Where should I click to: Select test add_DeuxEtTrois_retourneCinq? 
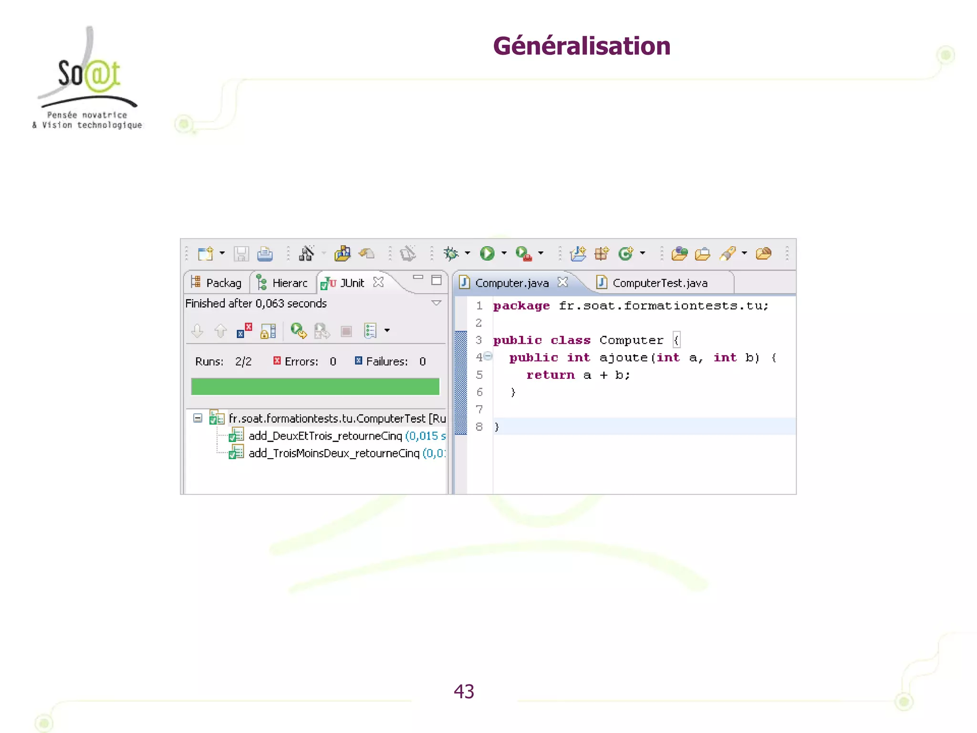(x=325, y=436)
